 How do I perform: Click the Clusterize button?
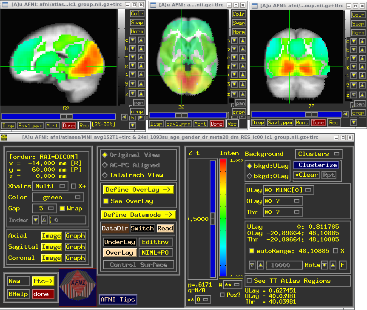coord(318,165)
